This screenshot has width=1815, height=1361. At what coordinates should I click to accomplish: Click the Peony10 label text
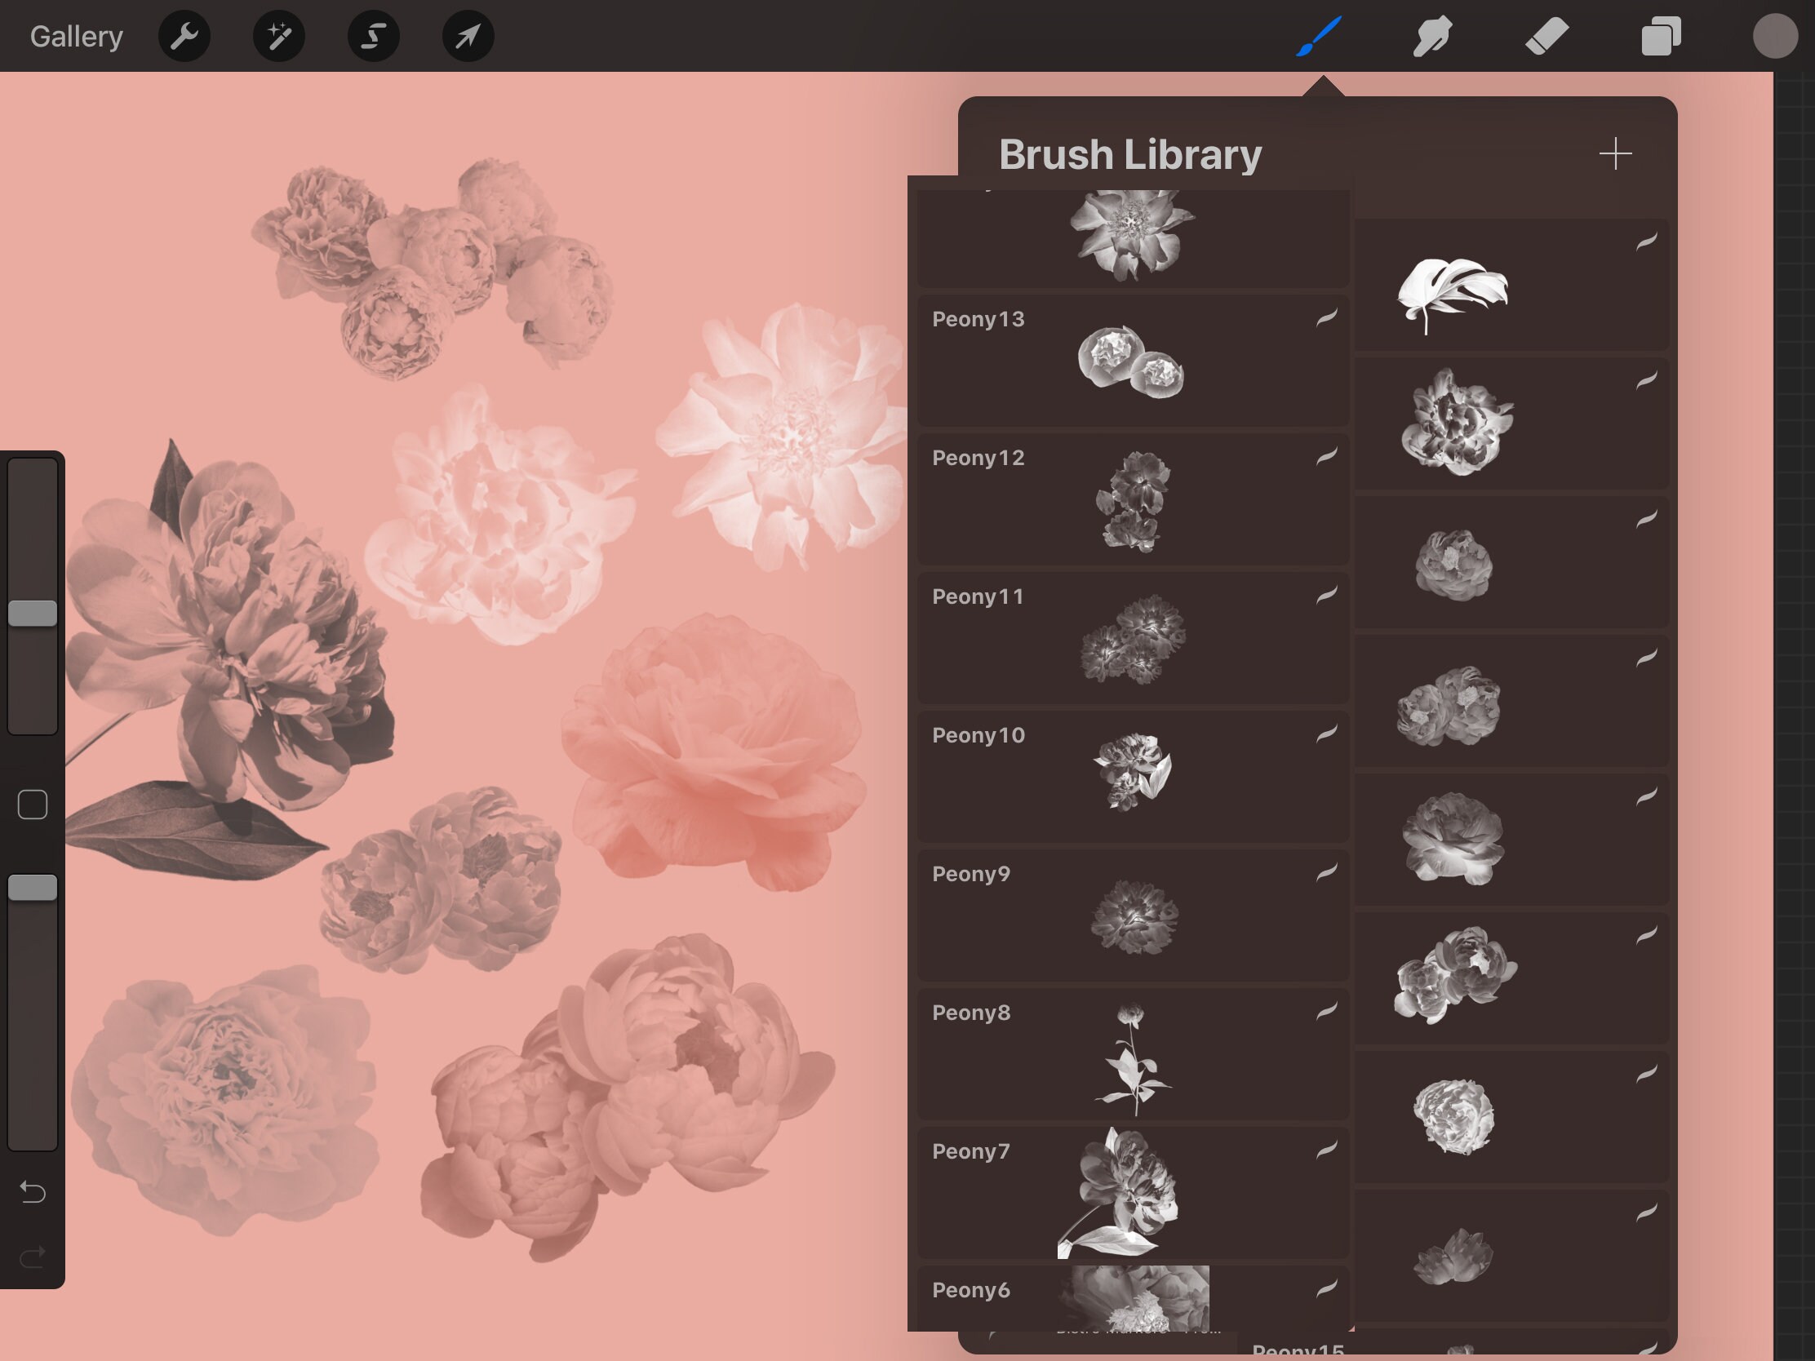pyautogui.click(x=978, y=735)
